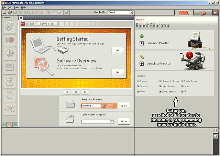Viewport: 220px width, 156px height.
Task: Click Go button for Start New Program
Action: click(x=124, y=106)
